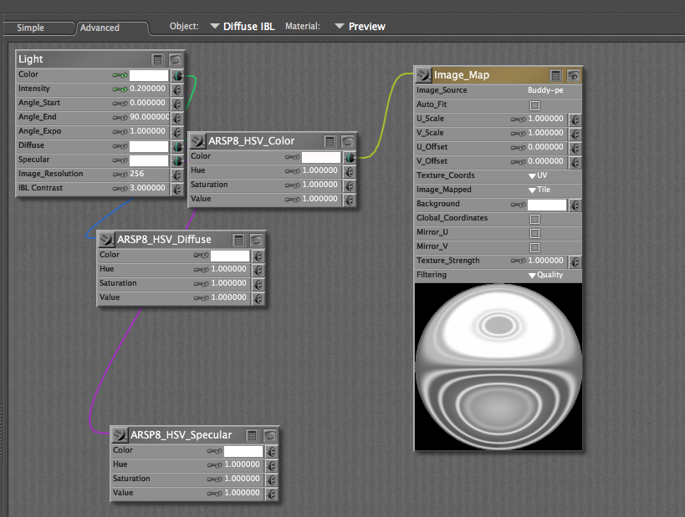Switch to the Simple tab
685x517 pixels.
click(31, 28)
